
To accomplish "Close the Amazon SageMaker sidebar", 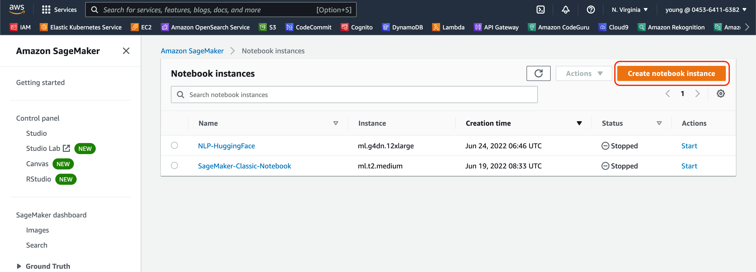I will click(126, 51).
